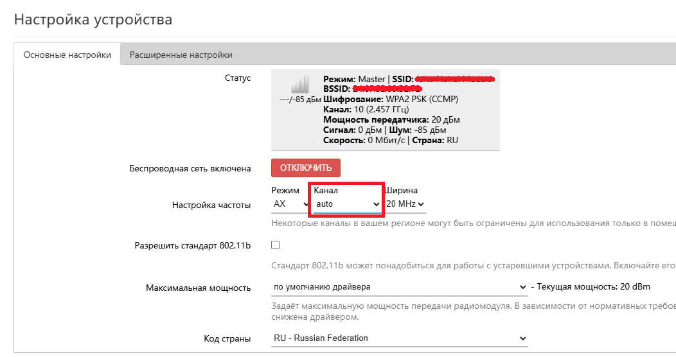Screen dimensions: 676x357
Task: Switch to the Основные настройки tab
Action: [67, 55]
